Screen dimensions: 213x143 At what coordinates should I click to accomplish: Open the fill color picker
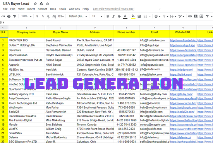tap(133, 16)
